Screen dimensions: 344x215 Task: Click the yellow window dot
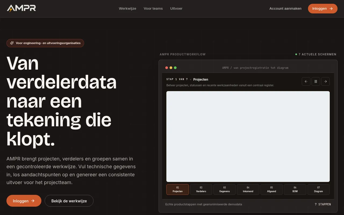click(x=171, y=68)
